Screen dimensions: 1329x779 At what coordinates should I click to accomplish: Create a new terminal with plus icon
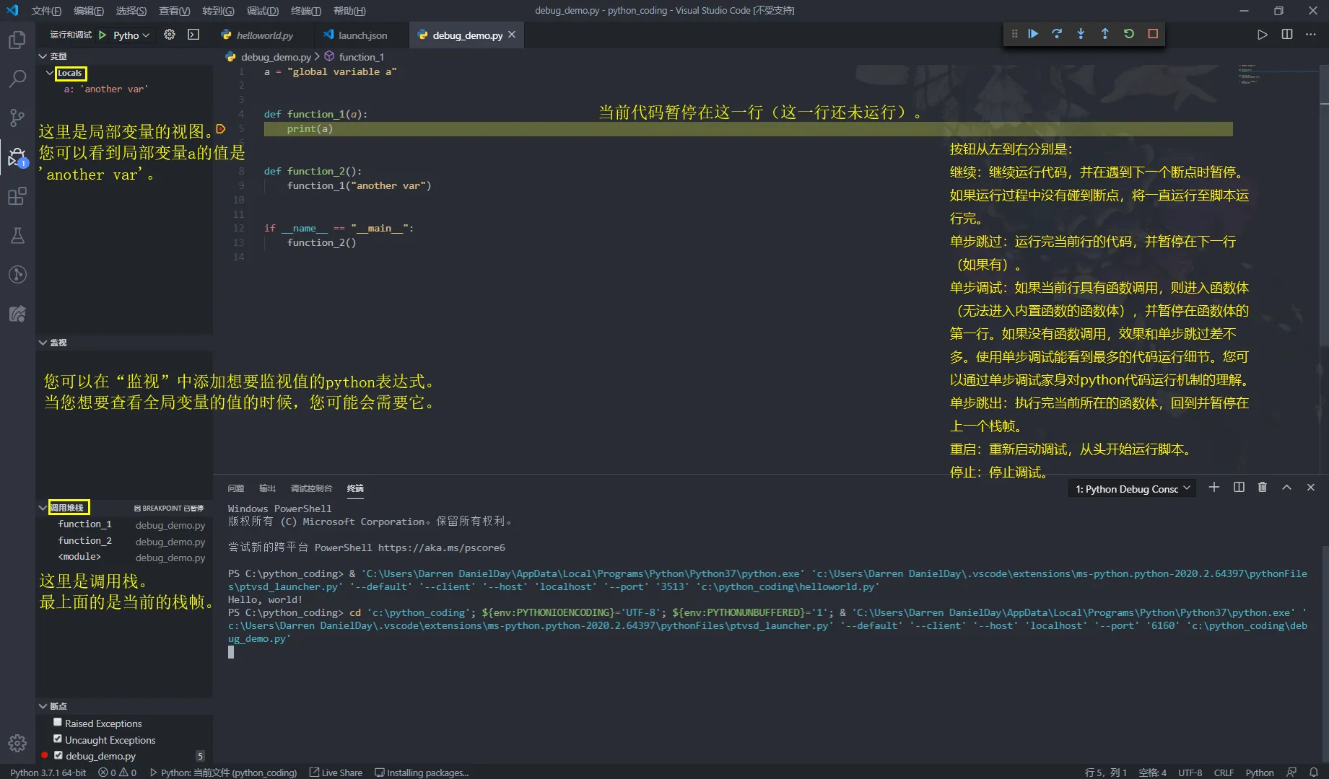1214,488
